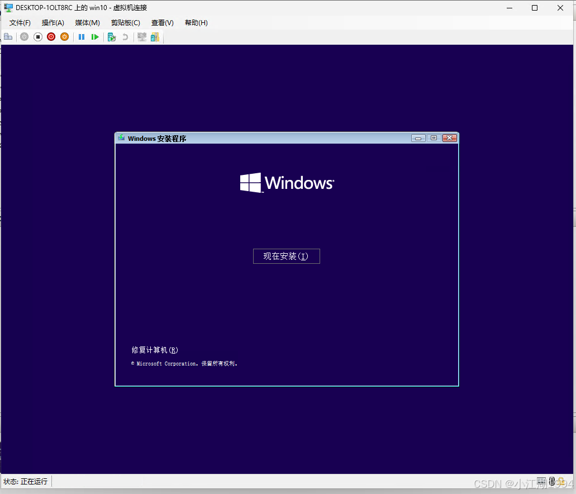Open the 媒体(M) menu
Screen dimensions: 576x494
tap(87, 23)
